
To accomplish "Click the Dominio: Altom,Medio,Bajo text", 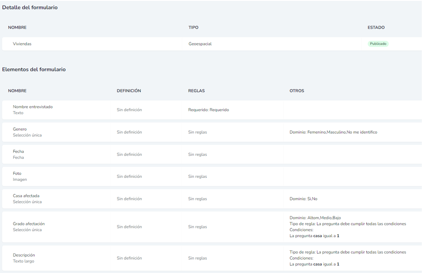I will 315,218.
